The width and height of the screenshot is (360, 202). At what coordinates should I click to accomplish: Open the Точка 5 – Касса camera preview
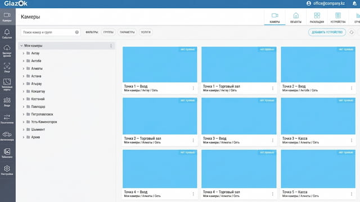click(x=318, y=169)
